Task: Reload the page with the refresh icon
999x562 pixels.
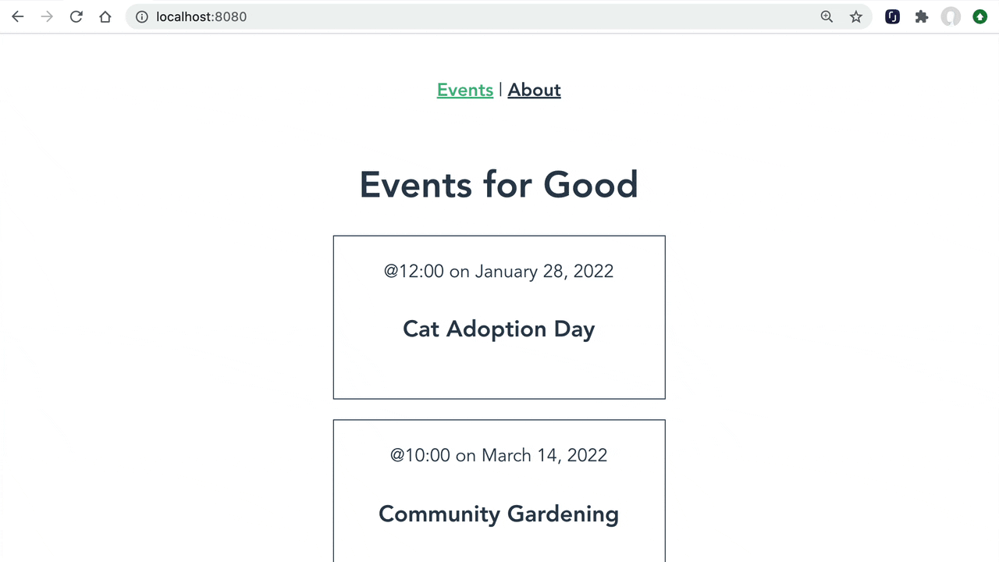Action: [76, 16]
